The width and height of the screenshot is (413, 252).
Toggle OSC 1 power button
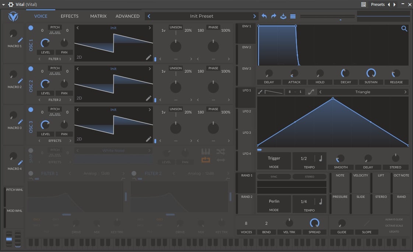[31, 28]
